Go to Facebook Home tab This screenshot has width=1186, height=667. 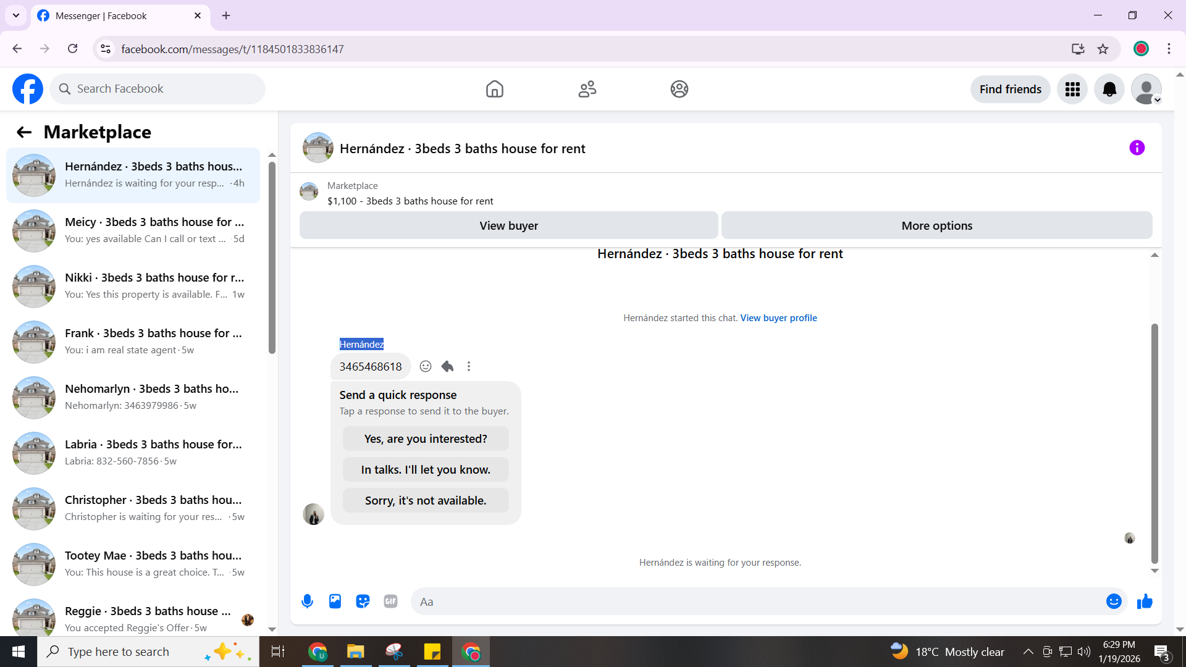[494, 90]
